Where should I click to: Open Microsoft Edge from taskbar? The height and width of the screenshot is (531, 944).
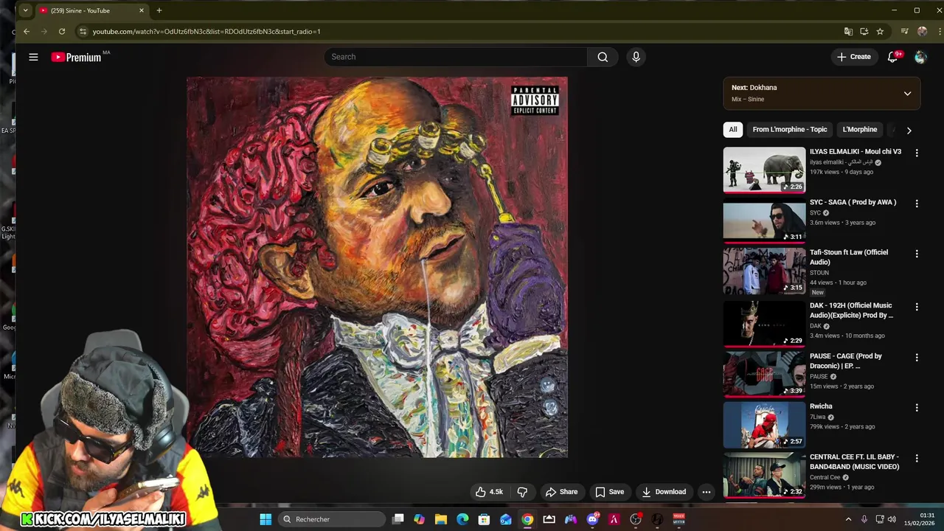(462, 519)
